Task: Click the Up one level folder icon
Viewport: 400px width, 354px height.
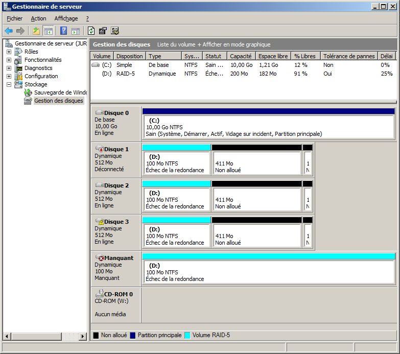Action: click(36, 31)
